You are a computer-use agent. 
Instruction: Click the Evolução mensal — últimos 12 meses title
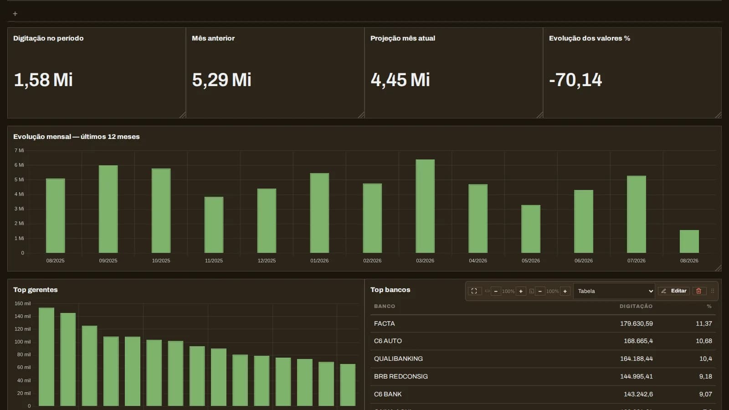tap(77, 137)
